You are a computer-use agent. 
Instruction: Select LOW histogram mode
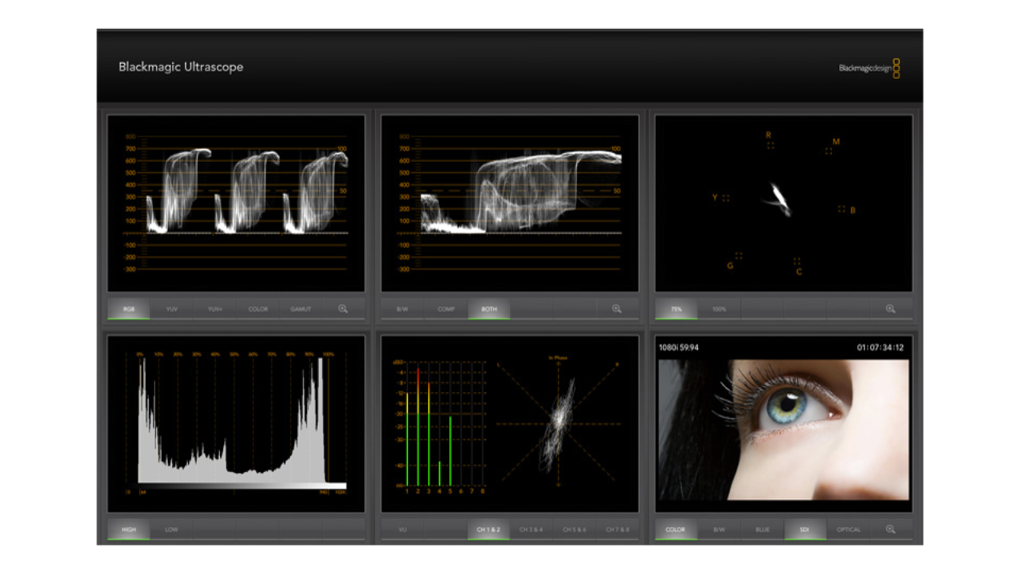pos(172,529)
